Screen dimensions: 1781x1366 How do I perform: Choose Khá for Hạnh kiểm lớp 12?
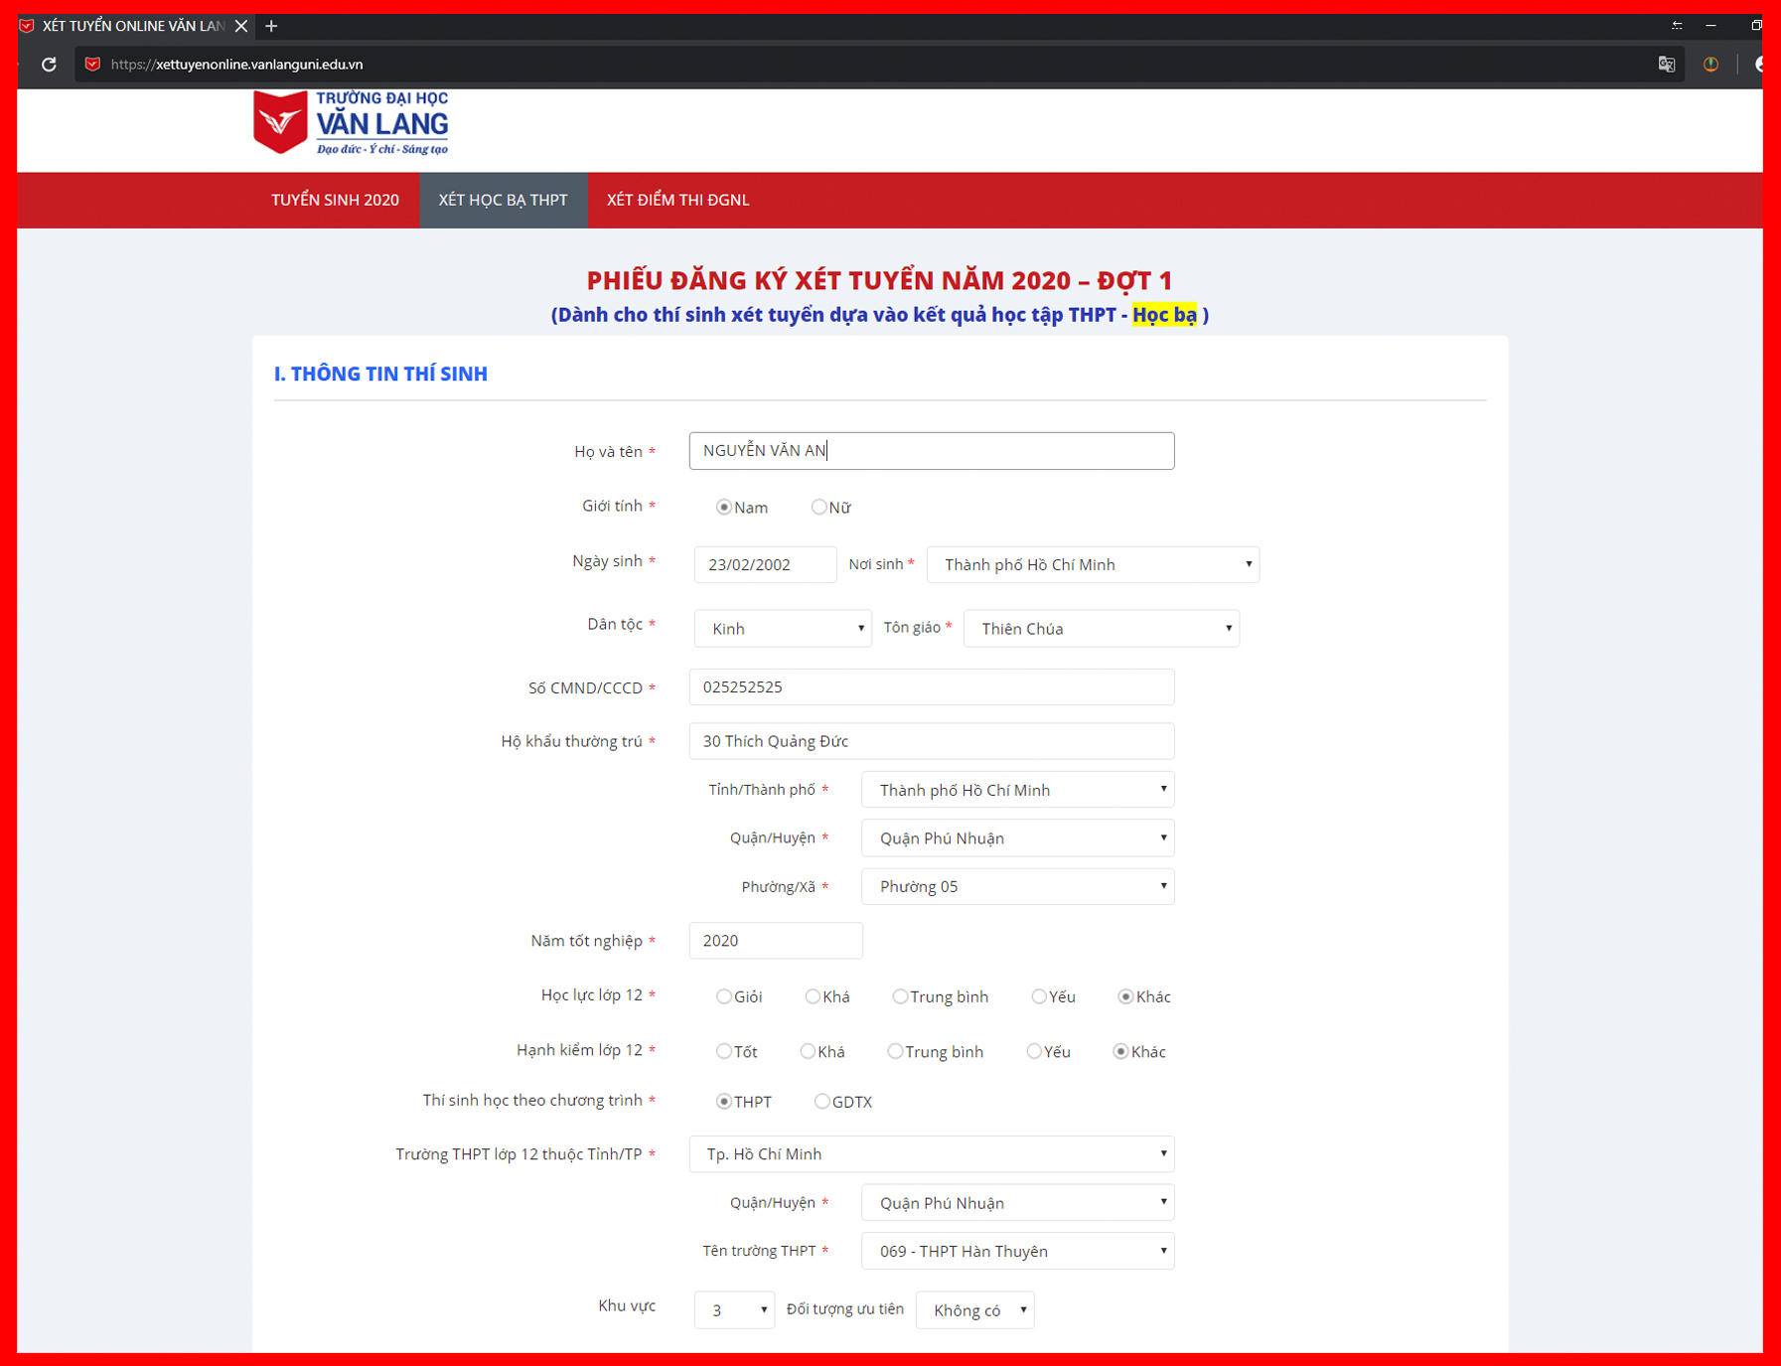(x=808, y=1051)
